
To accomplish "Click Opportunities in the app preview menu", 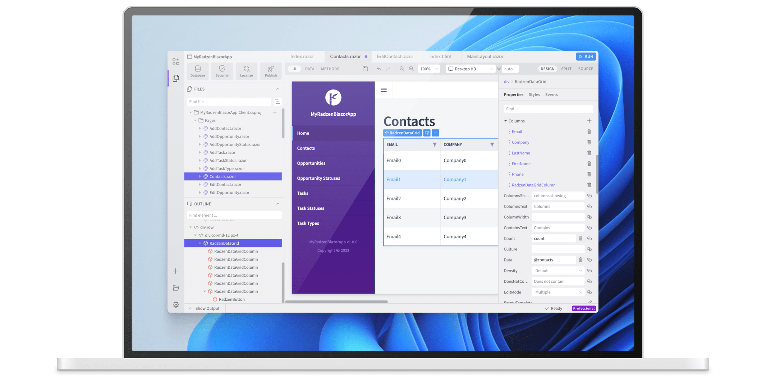I will click(311, 163).
